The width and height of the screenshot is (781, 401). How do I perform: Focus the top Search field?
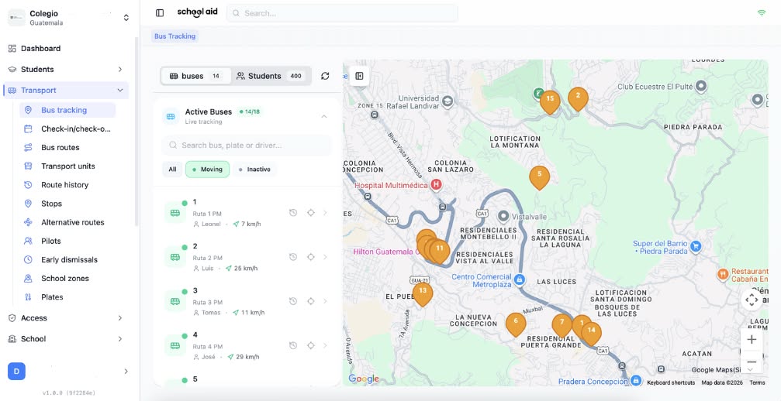[342, 13]
